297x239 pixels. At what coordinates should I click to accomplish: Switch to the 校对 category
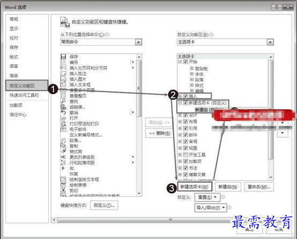[x=14, y=38]
